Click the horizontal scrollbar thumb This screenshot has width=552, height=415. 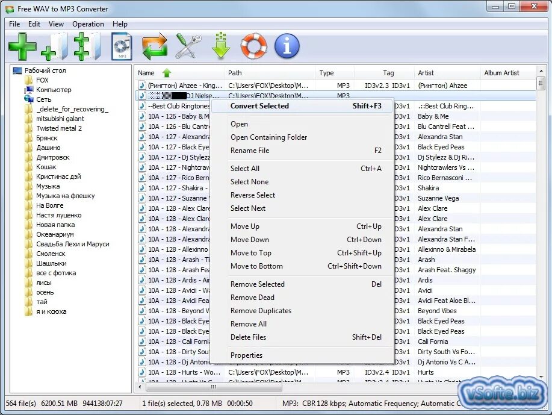coord(214,387)
